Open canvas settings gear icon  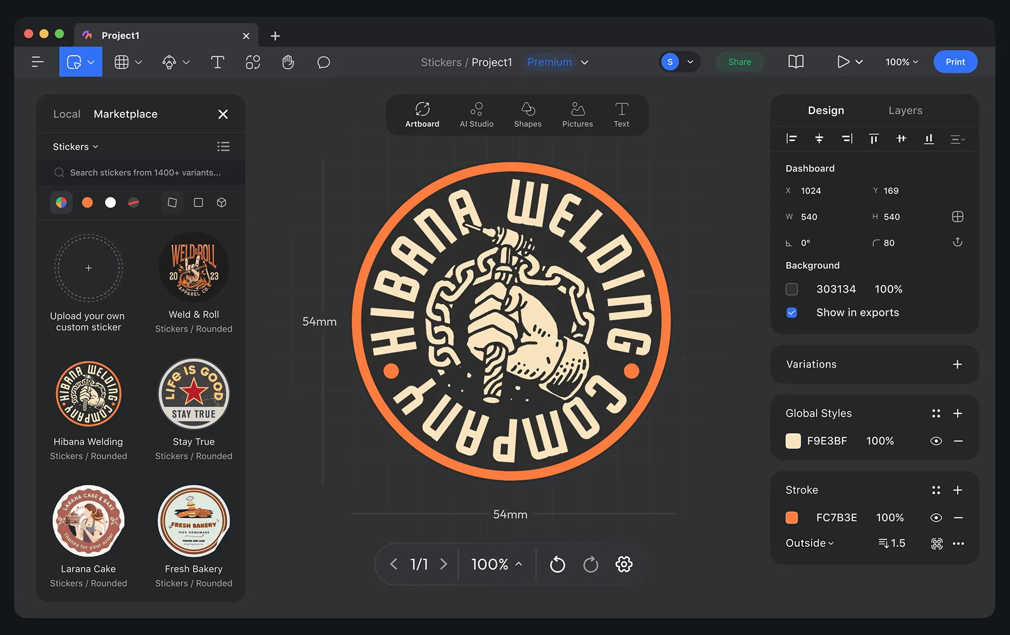(x=624, y=565)
